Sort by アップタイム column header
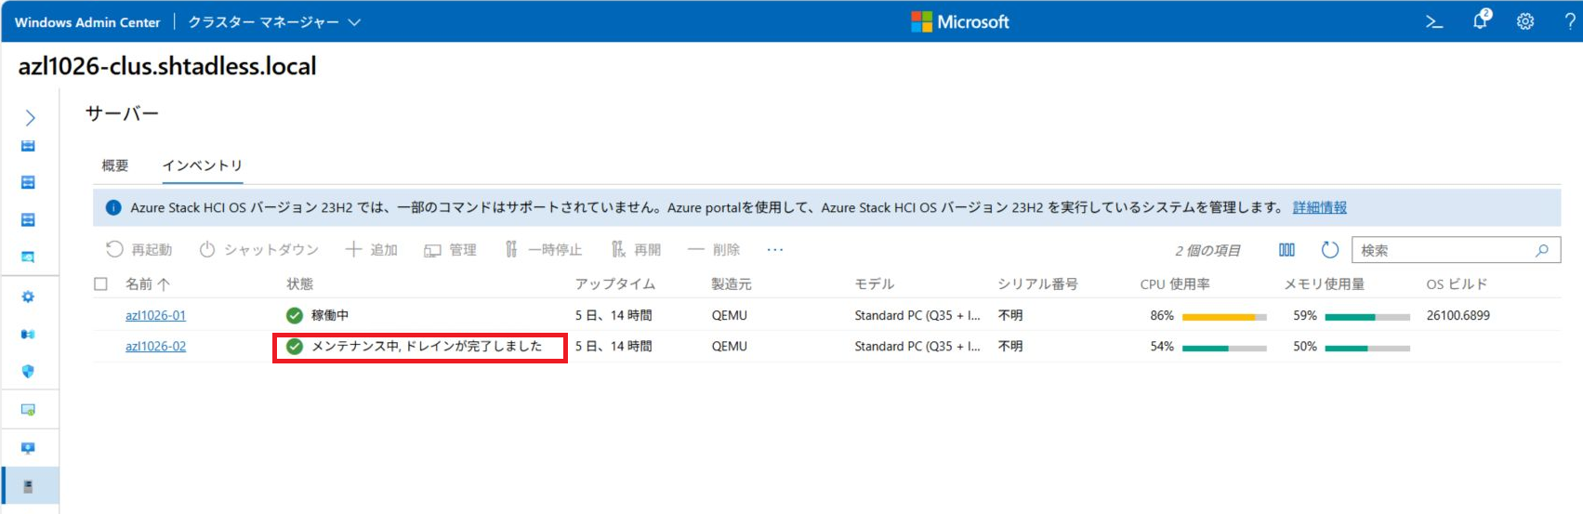Image resolution: width=1583 pixels, height=514 pixels. 614,284
